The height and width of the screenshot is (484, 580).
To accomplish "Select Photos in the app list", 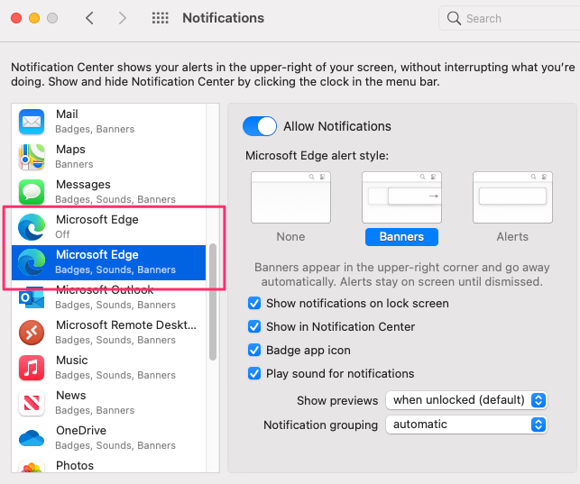I will click(108, 464).
